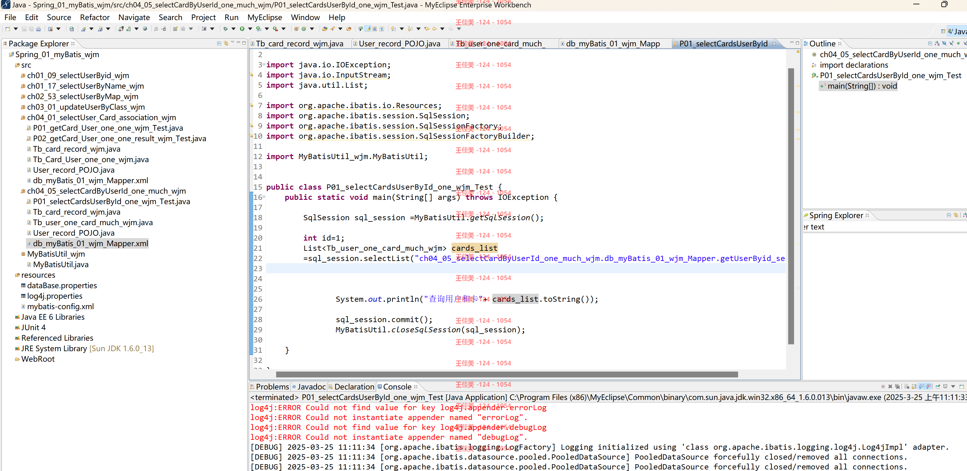Collapse the imports fold marker at line 3

tap(263, 64)
